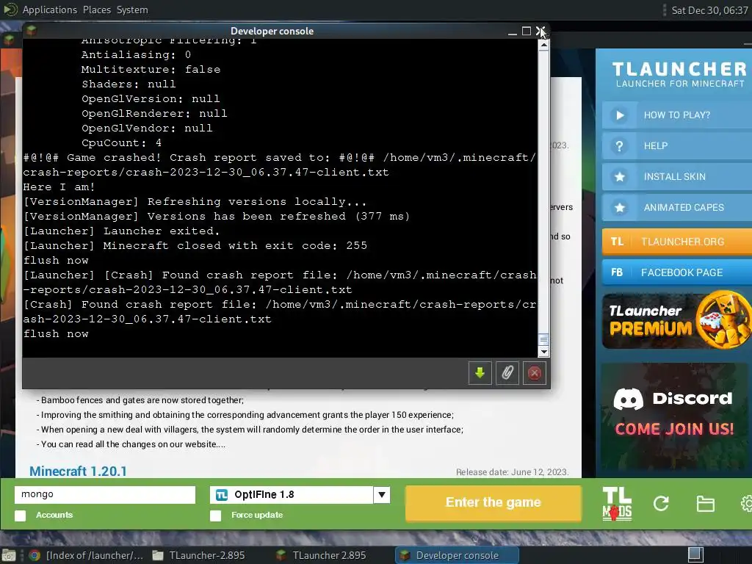752x564 pixels.
Task: Enable the Accounts checkbox
Action: click(20, 516)
